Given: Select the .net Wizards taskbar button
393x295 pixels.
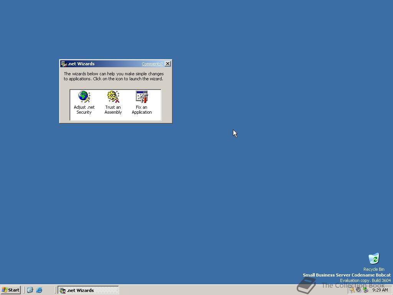Looking at the screenshot, I should coord(88,290).
